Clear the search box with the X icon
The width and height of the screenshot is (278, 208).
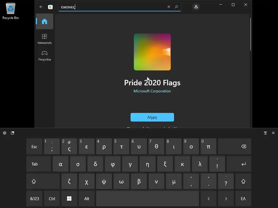[169, 7]
